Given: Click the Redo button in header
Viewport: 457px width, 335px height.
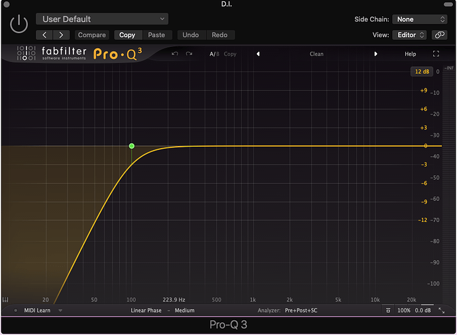Looking at the screenshot, I should (x=219, y=35).
